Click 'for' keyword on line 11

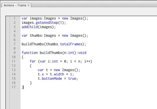[33, 61]
